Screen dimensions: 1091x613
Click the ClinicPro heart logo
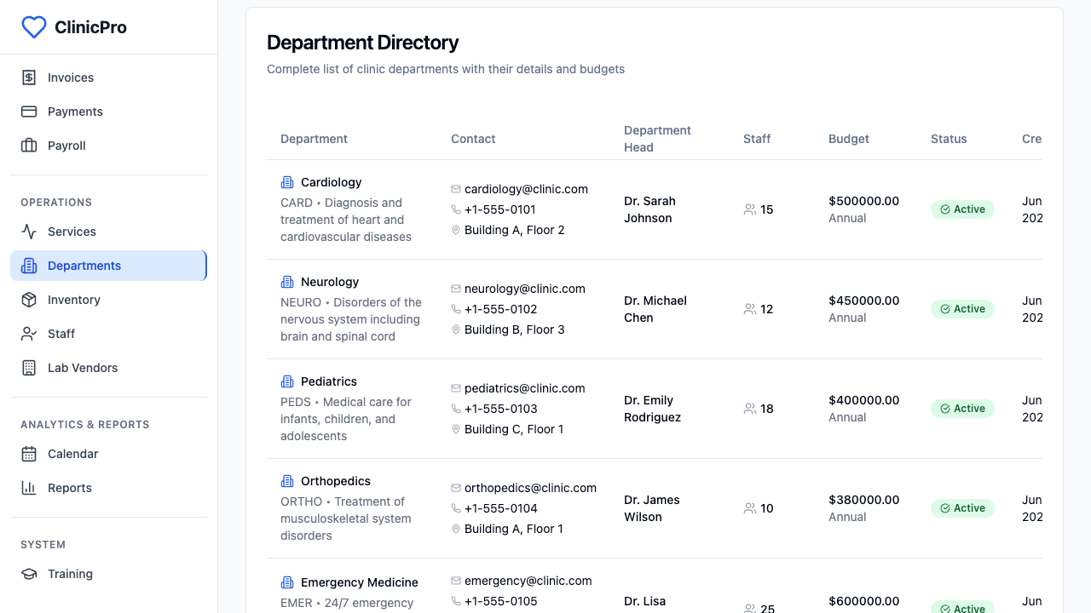[x=34, y=27]
